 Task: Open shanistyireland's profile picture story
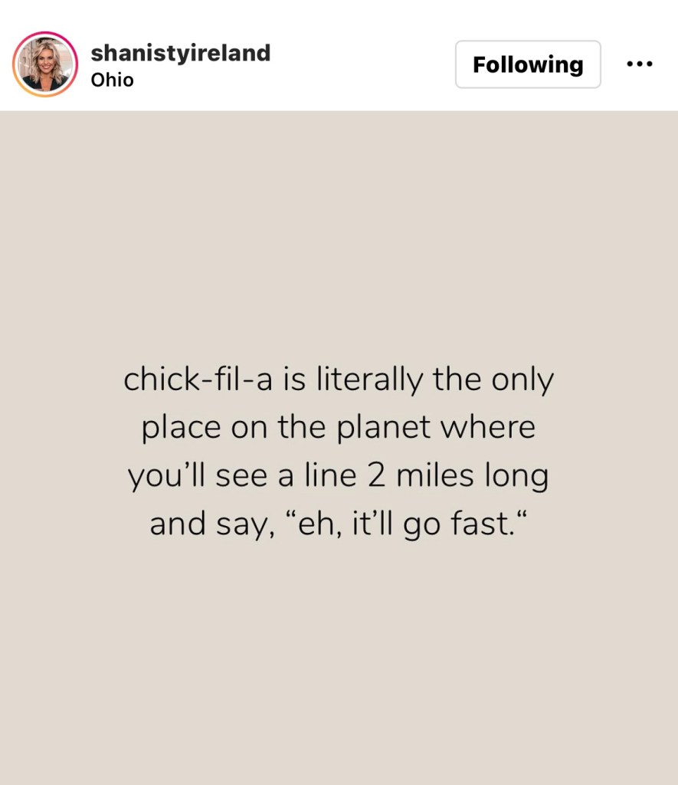45,64
